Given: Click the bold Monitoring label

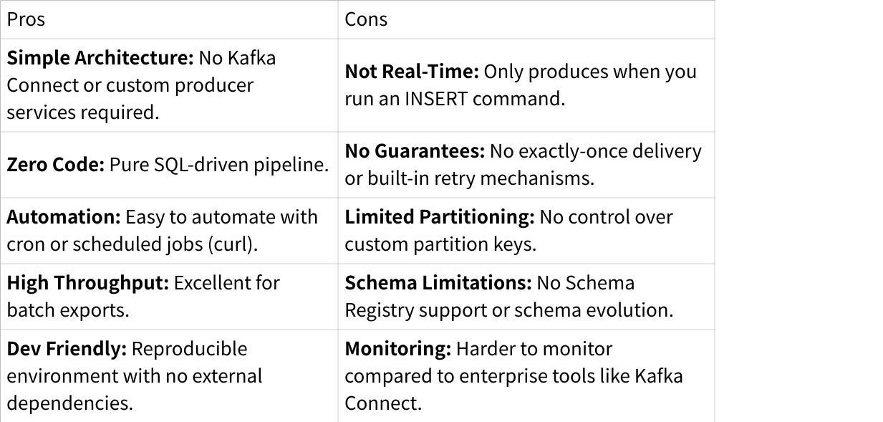Looking at the screenshot, I should 398,349.
